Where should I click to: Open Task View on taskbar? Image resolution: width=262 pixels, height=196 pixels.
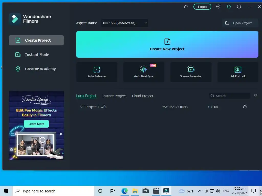[x=113, y=191]
